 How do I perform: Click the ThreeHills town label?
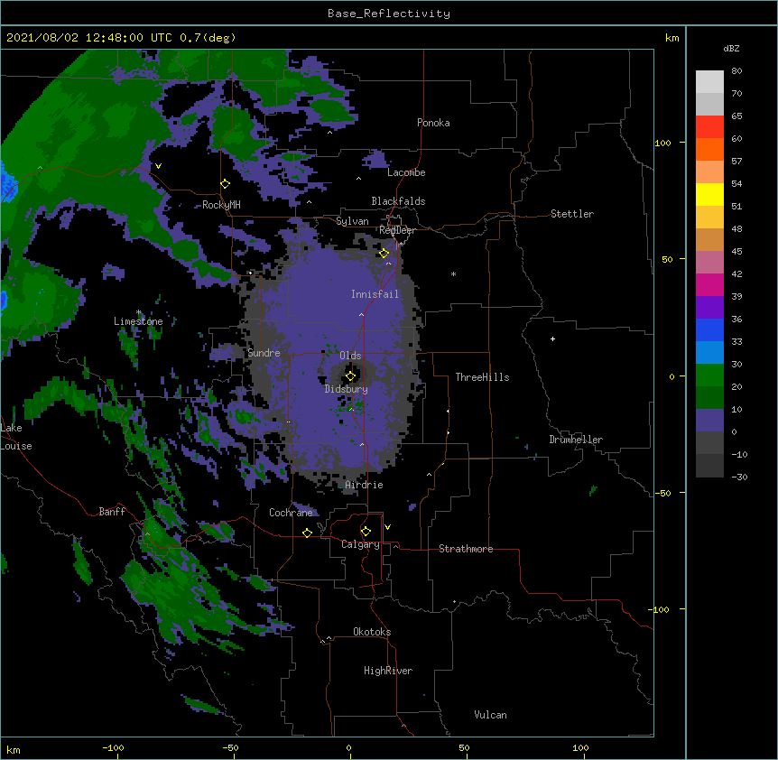(482, 377)
